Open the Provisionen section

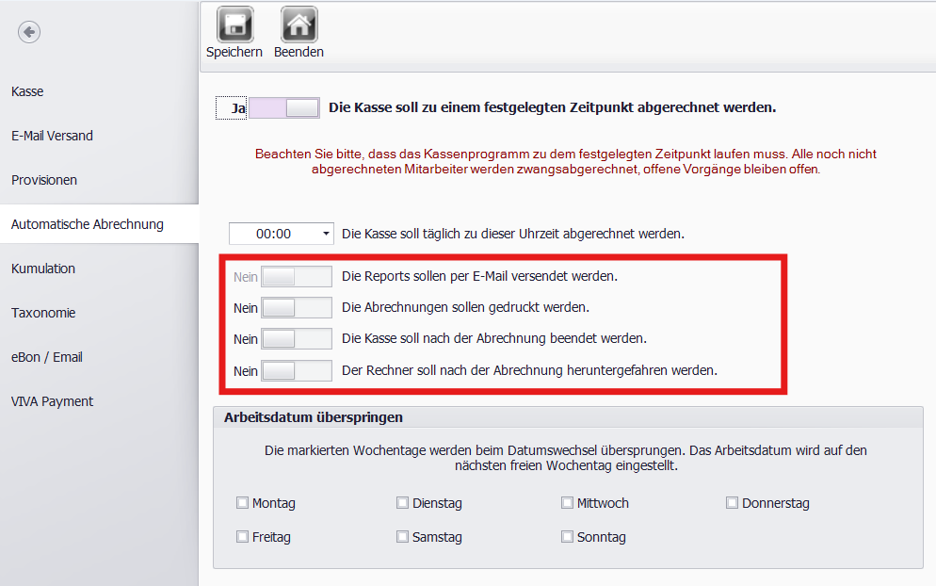44,180
